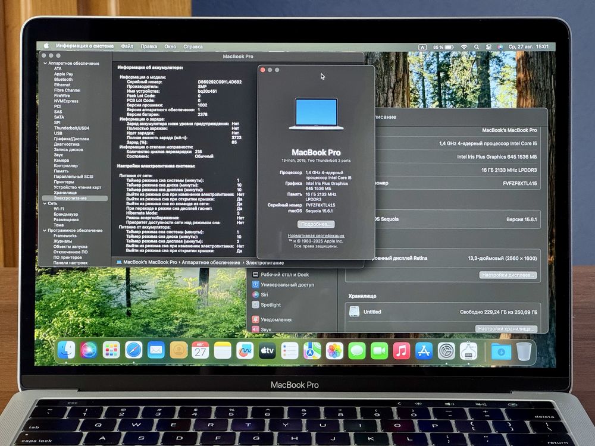Viewport: 595px width, 446px height.
Task: Select Уведомления in settings sidebar
Action: click(276, 319)
